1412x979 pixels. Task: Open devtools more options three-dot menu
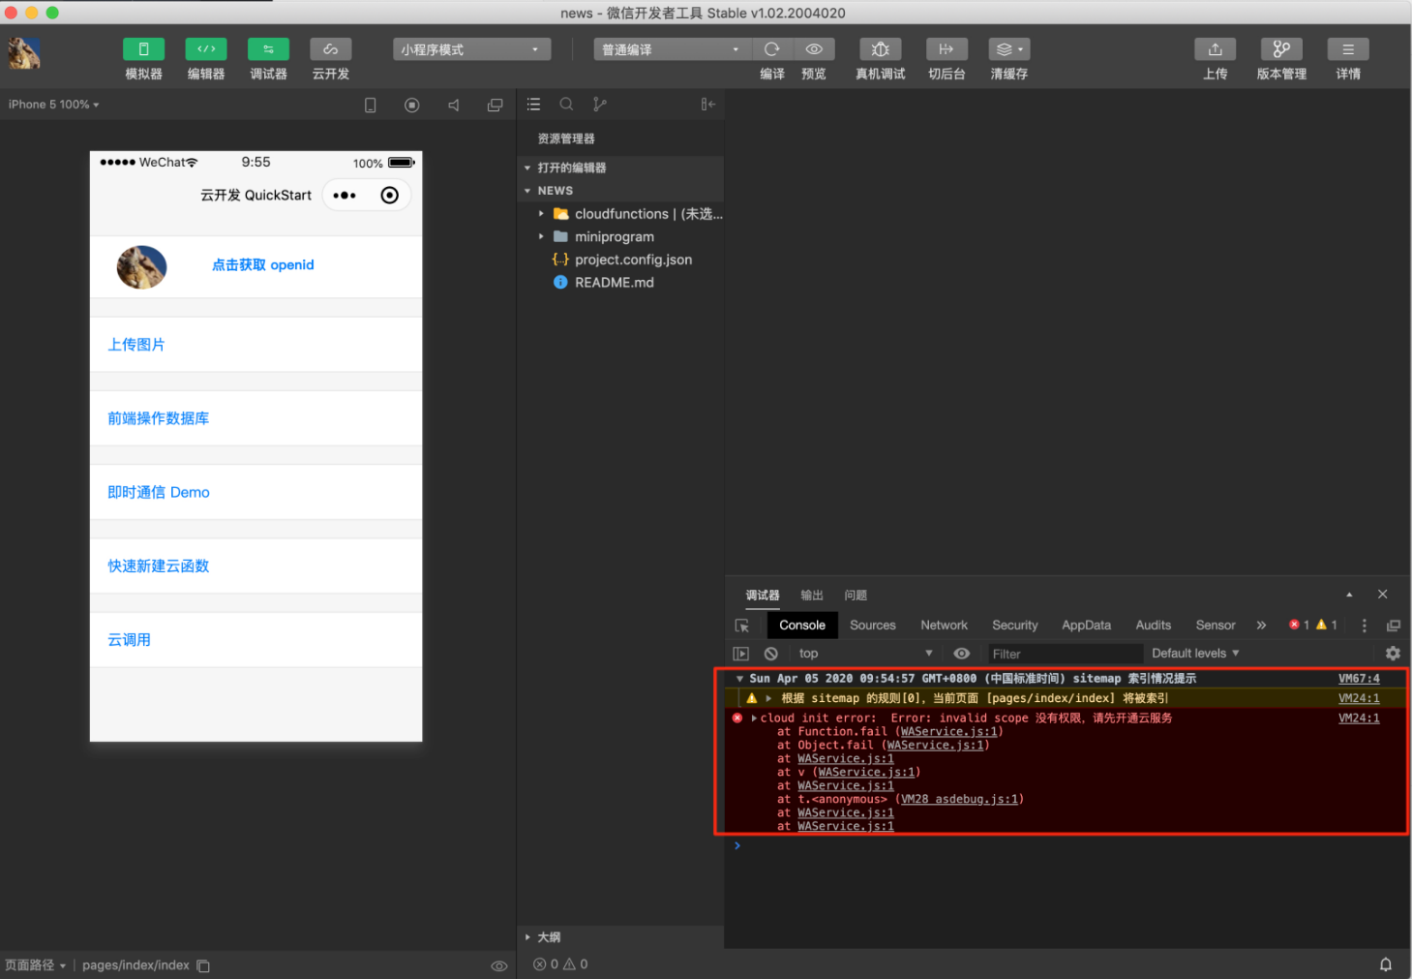[x=1365, y=626]
